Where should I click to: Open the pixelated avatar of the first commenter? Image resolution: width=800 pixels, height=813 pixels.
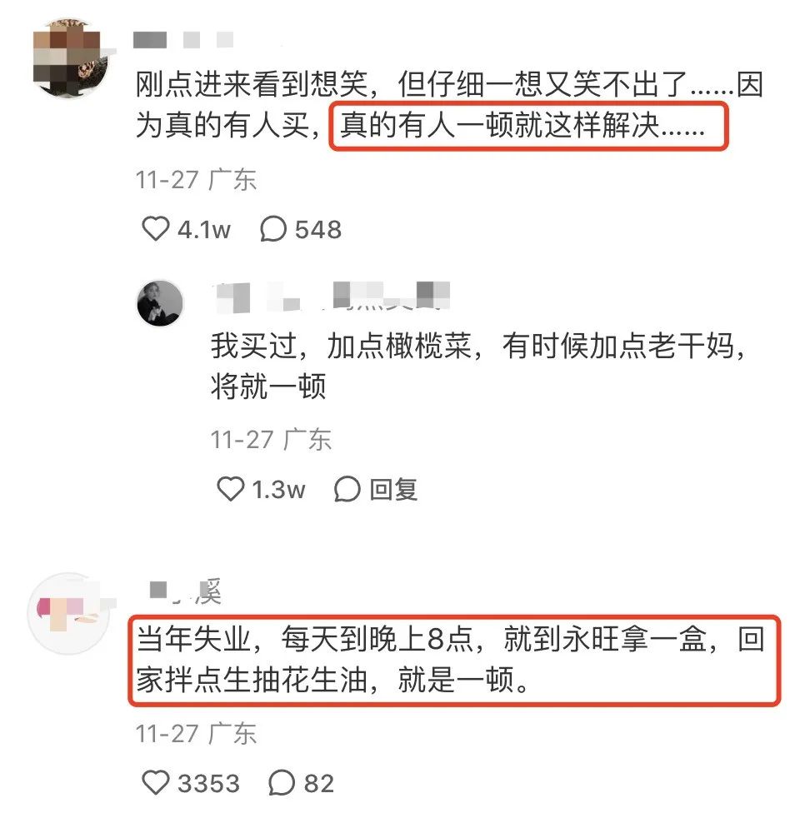pos(71,57)
